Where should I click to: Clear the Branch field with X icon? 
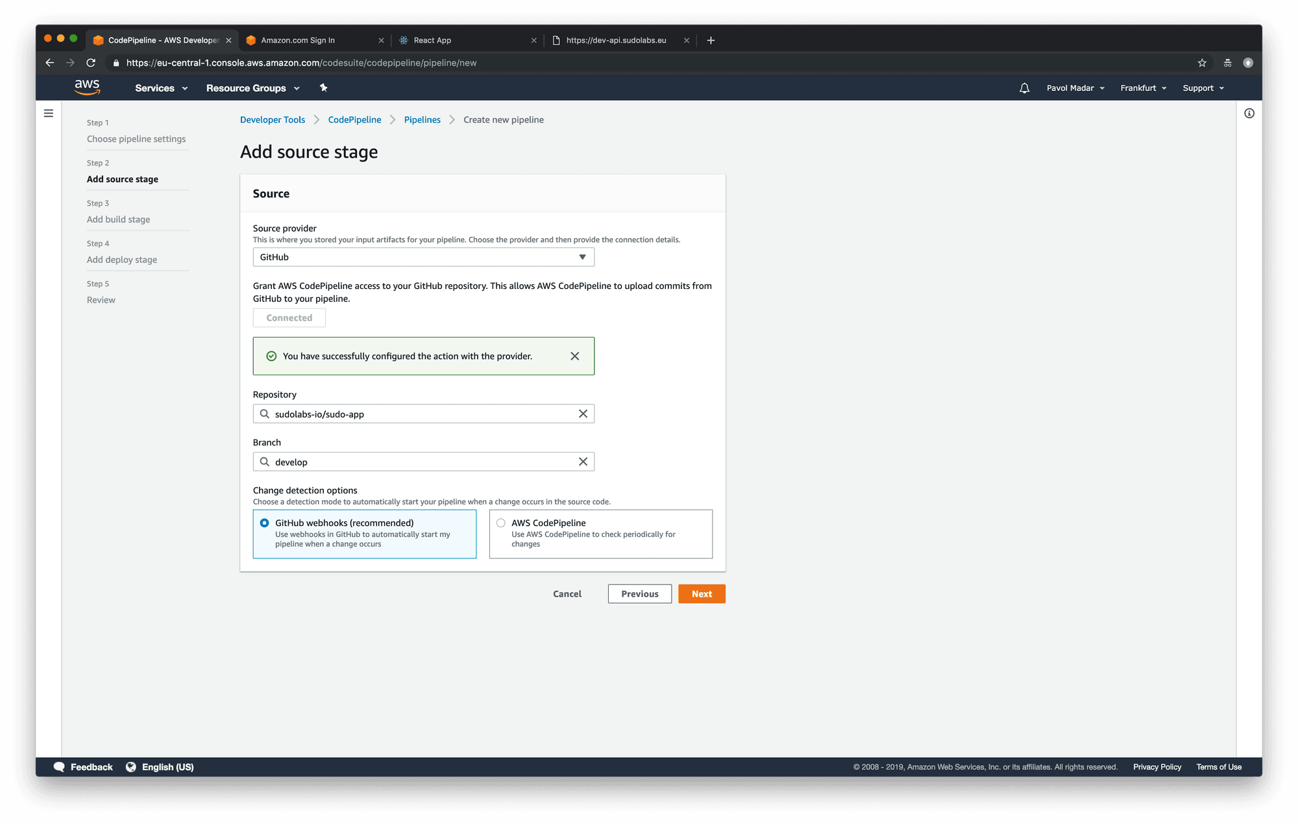583,462
